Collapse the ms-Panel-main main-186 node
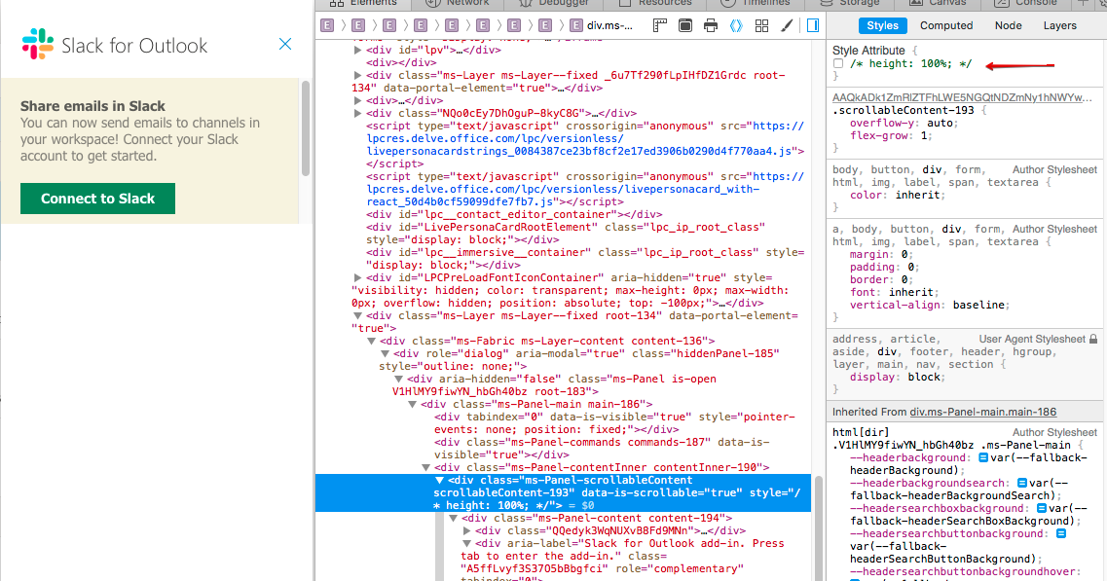Image resolution: width=1107 pixels, height=581 pixels. [x=412, y=405]
